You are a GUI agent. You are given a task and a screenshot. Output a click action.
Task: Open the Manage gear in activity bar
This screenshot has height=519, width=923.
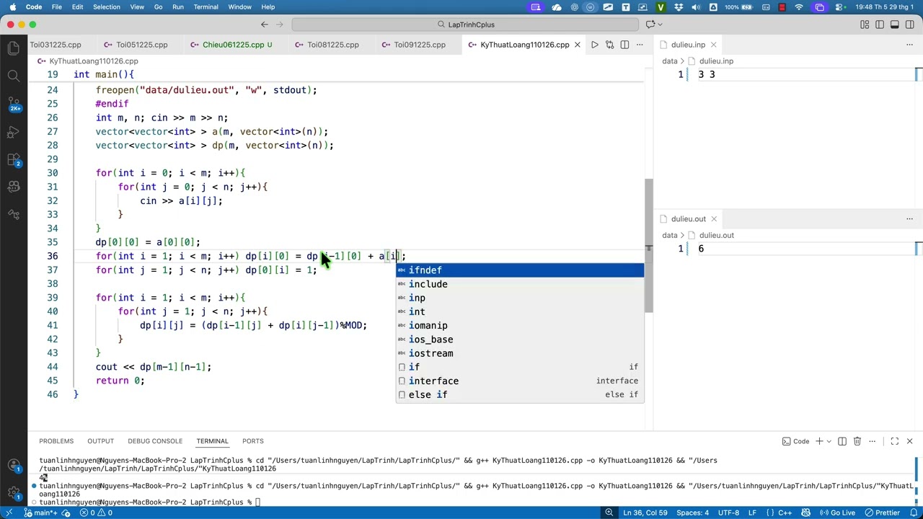click(13, 493)
